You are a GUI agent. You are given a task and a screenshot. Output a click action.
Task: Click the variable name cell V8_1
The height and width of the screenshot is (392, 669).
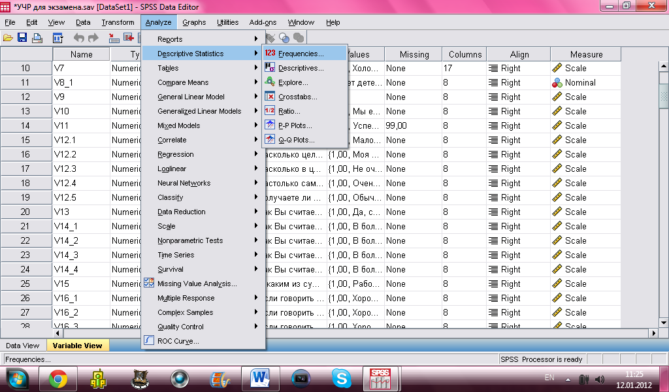(x=81, y=83)
